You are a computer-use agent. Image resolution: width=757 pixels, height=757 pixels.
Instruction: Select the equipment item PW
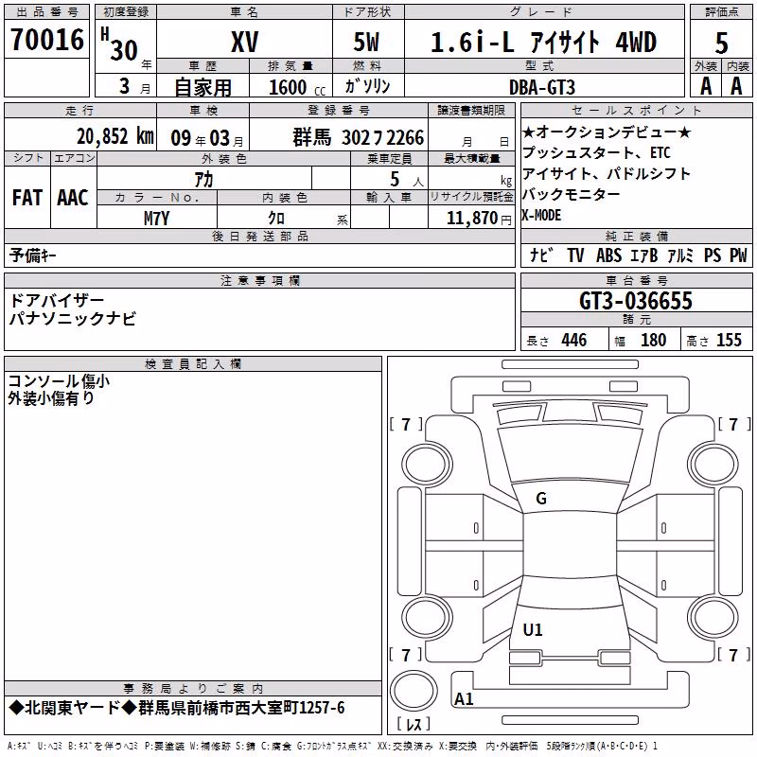point(738,255)
